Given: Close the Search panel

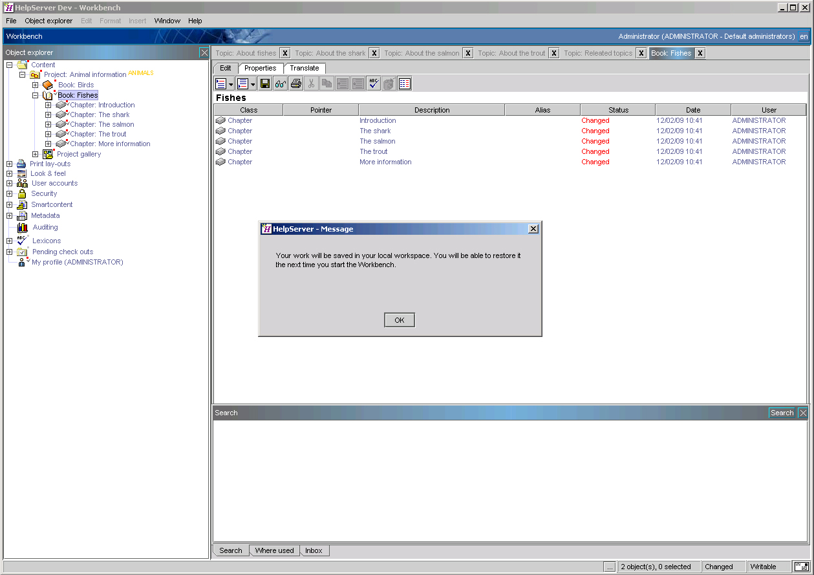Looking at the screenshot, I should (x=803, y=413).
